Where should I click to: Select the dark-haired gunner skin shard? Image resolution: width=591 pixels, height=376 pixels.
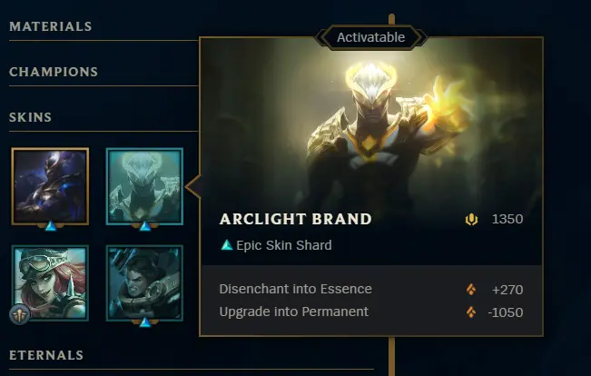(144, 282)
